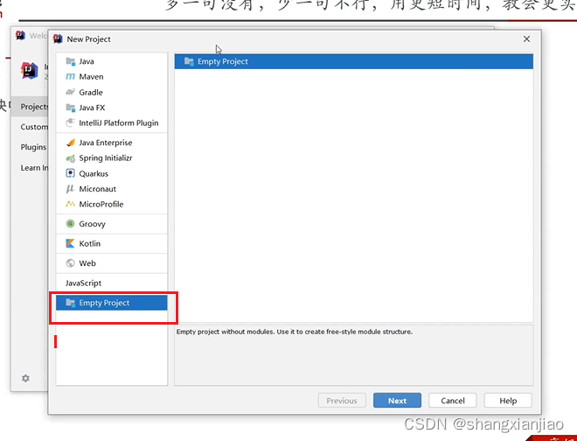
Task: Click the Quarkus icon
Action: pos(70,173)
